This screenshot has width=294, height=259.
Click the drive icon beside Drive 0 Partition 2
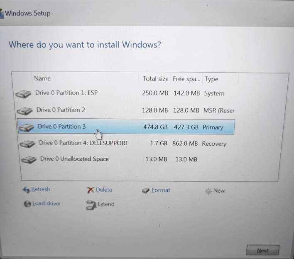point(25,111)
